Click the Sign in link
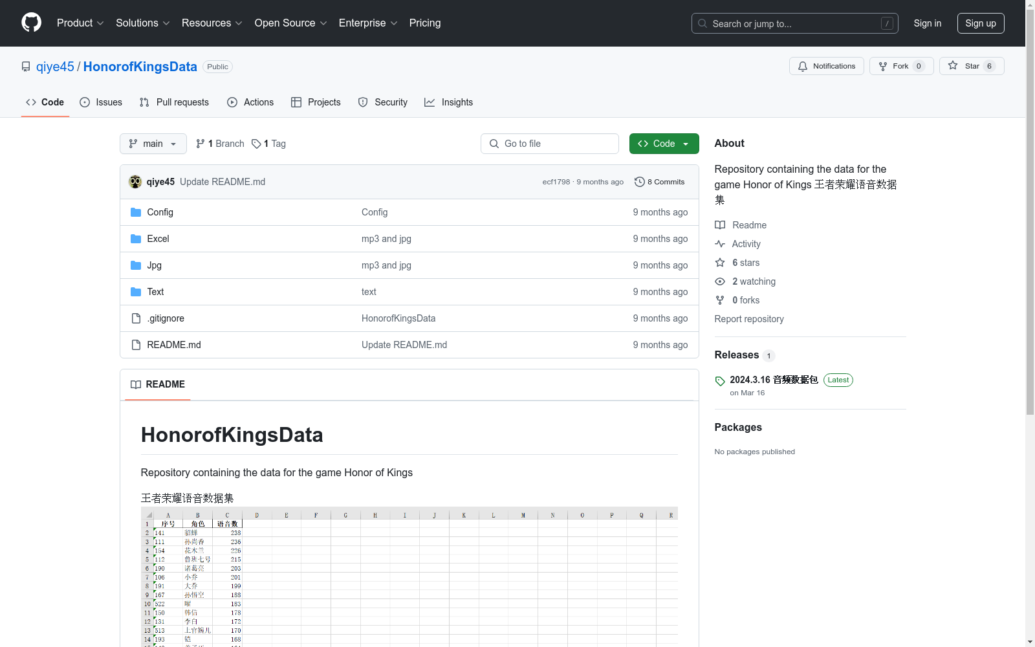Image resolution: width=1035 pixels, height=647 pixels. click(x=927, y=23)
